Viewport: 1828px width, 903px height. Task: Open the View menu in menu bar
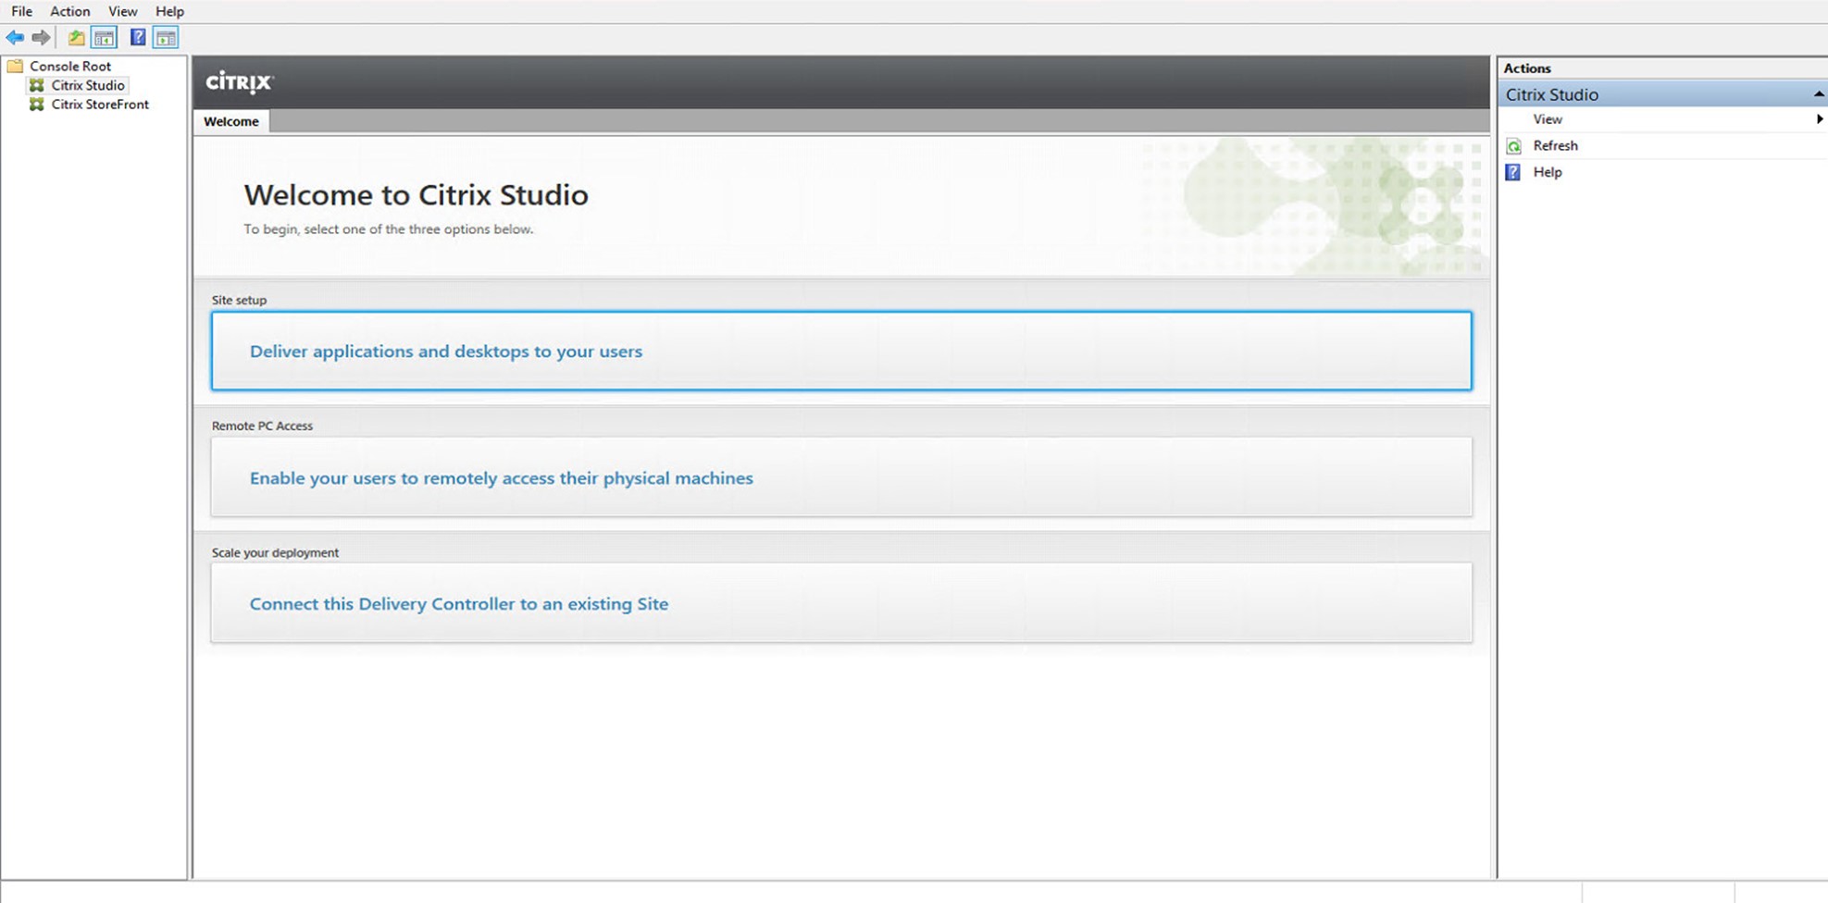point(123,11)
